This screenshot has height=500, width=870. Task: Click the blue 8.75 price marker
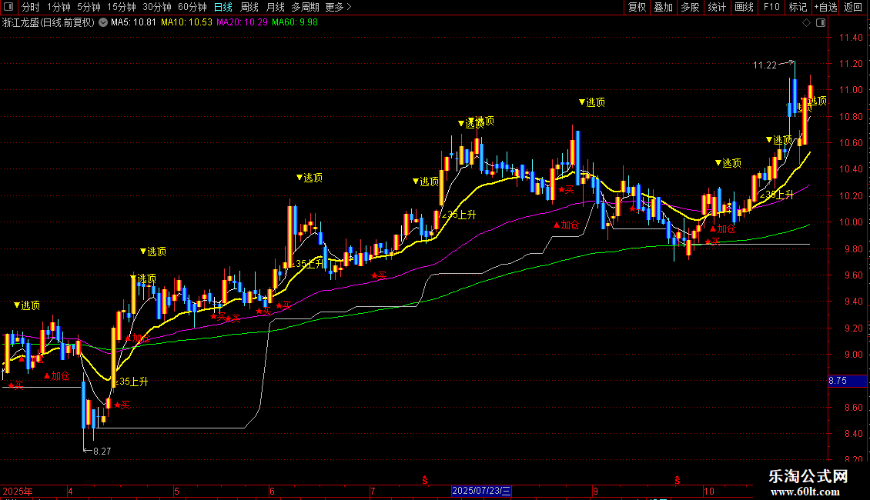pos(847,381)
